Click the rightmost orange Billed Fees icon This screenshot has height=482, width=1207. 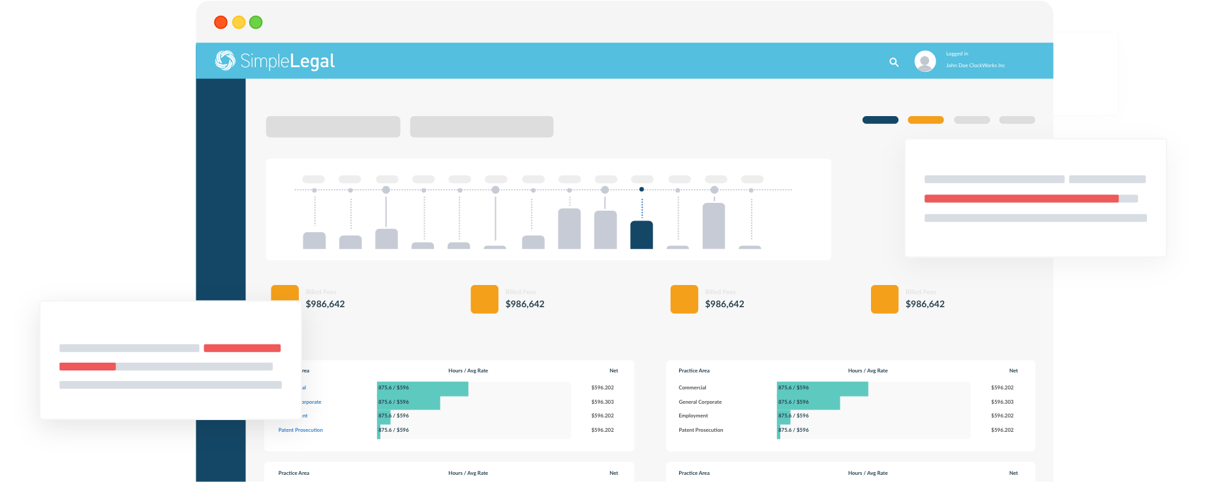[x=884, y=299]
